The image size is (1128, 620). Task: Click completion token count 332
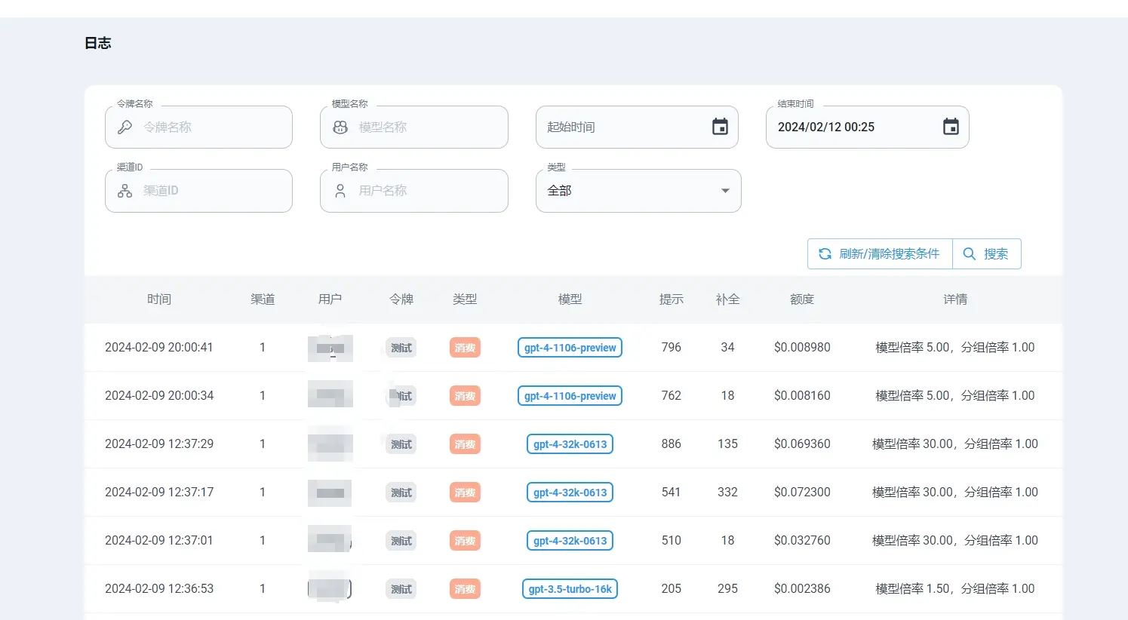727,493
